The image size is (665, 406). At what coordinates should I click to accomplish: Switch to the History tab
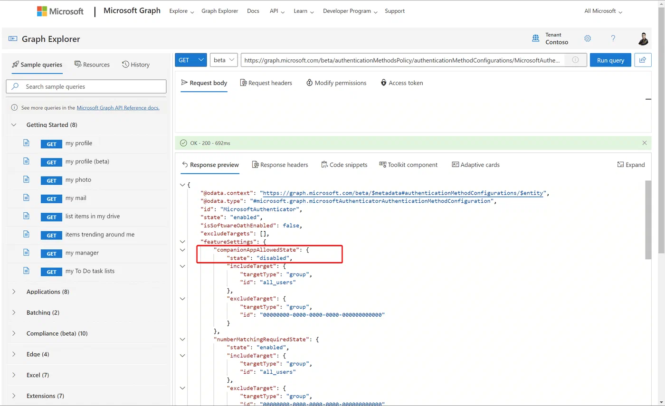(x=136, y=65)
